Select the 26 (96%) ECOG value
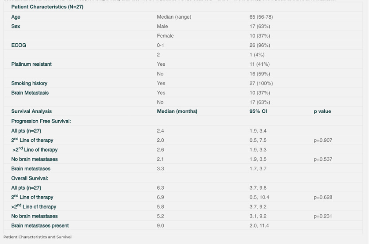The height and width of the screenshot is (244, 369). 259,45
